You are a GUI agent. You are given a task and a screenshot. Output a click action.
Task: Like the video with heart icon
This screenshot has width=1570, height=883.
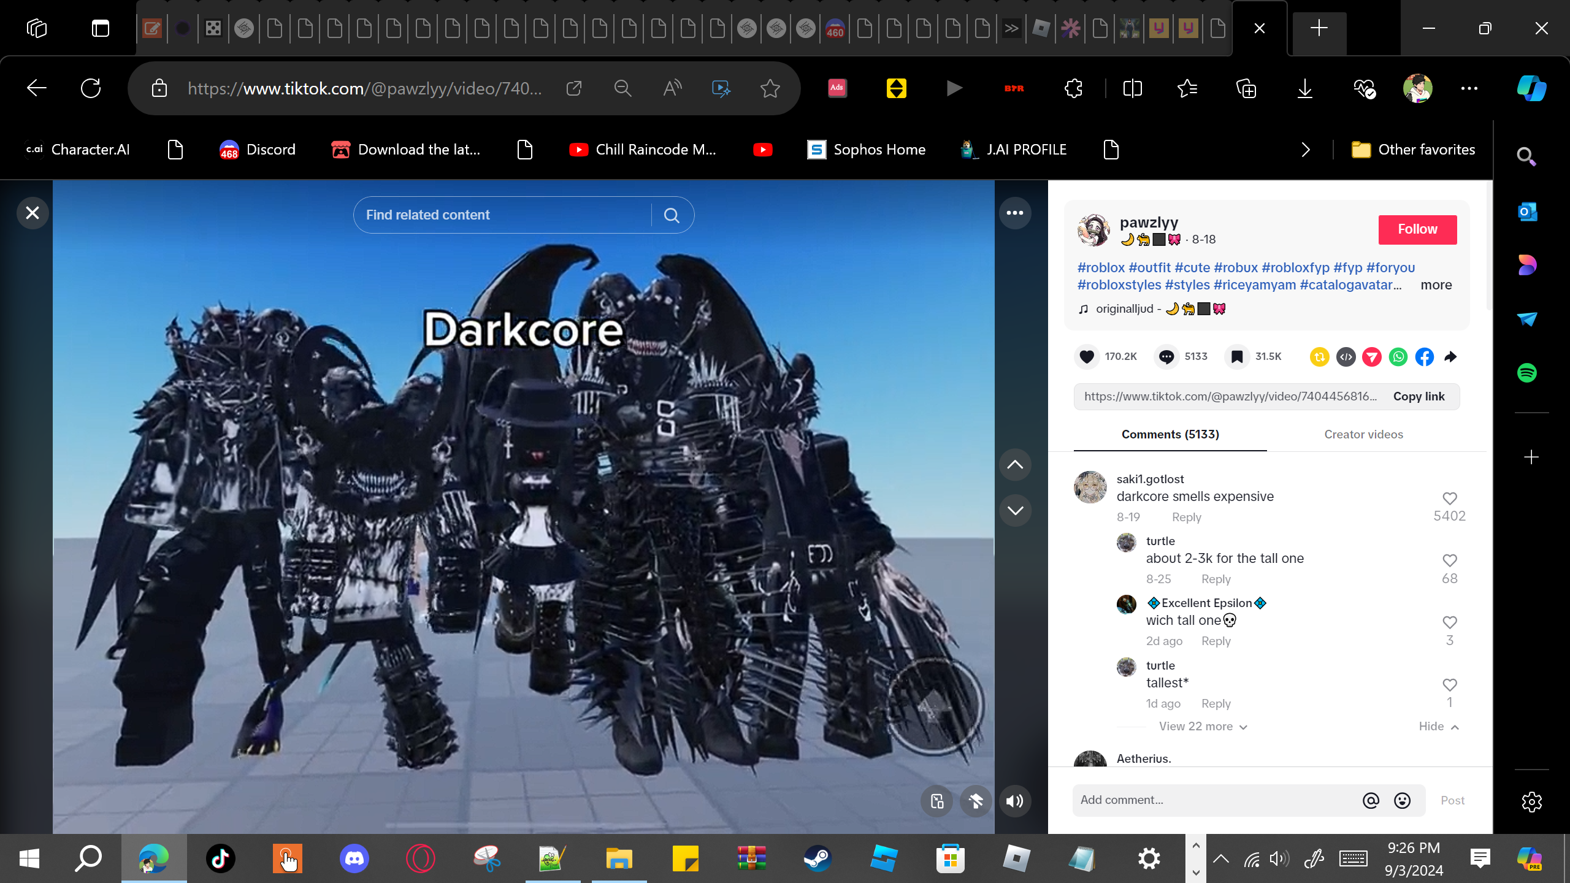click(x=1087, y=356)
